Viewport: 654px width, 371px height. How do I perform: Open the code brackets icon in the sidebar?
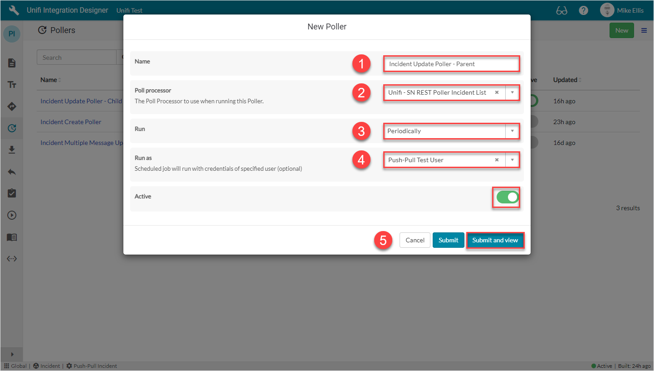[x=11, y=259]
